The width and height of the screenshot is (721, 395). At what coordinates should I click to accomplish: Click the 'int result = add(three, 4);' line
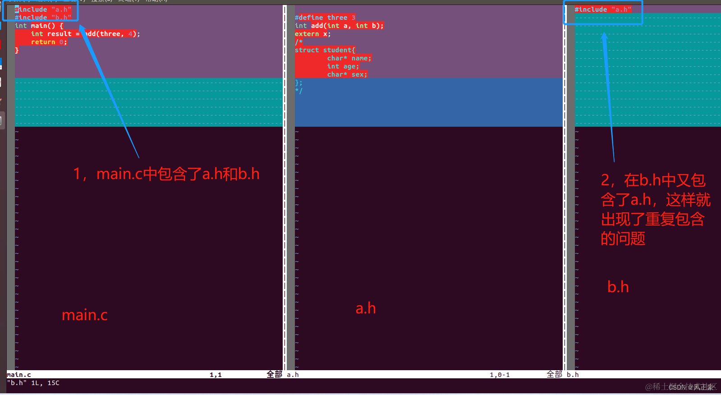tap(85, 34)
